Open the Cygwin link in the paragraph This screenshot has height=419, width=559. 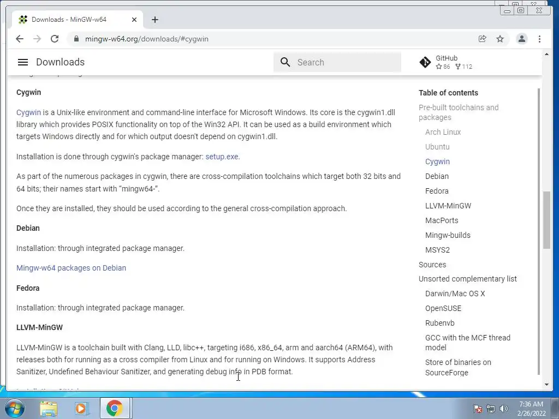coord(28,112)
